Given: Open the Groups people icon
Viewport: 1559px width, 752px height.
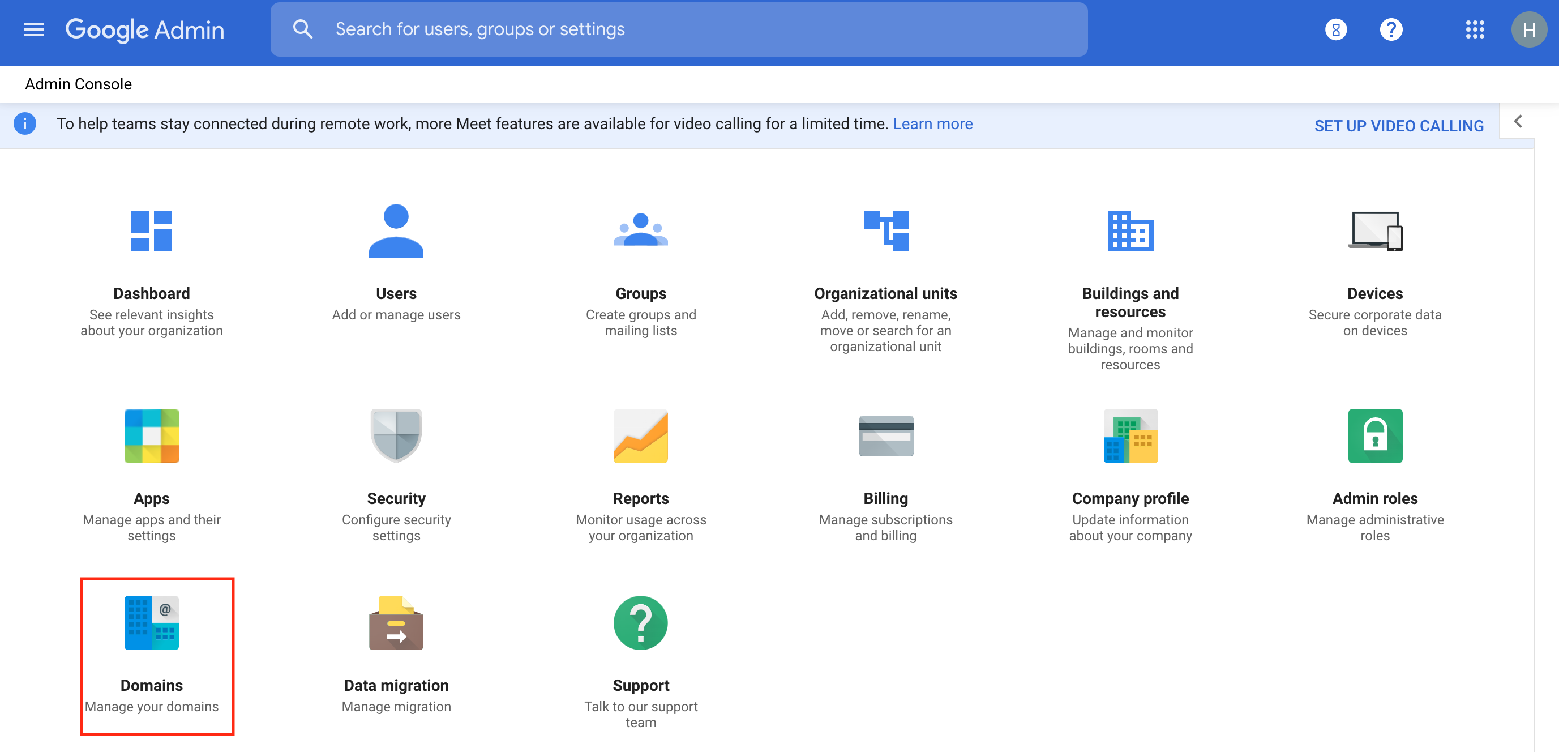Looking at the screenshot, I should pyautogui.click(x=640, y=229).
